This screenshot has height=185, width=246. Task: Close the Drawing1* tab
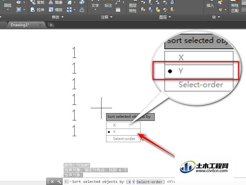click(40, 25)
